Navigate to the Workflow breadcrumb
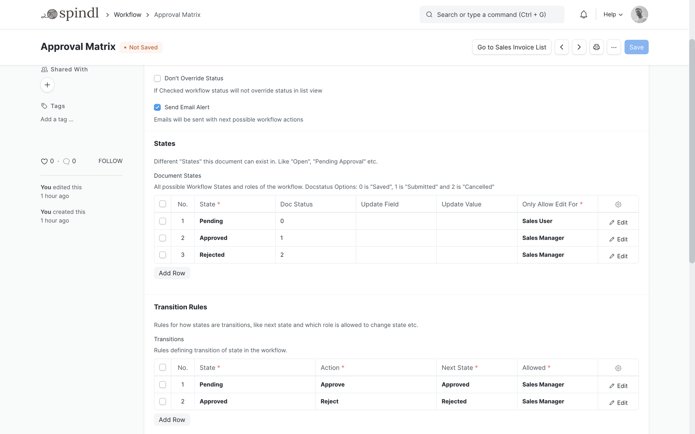 click(x=127, y=14)
